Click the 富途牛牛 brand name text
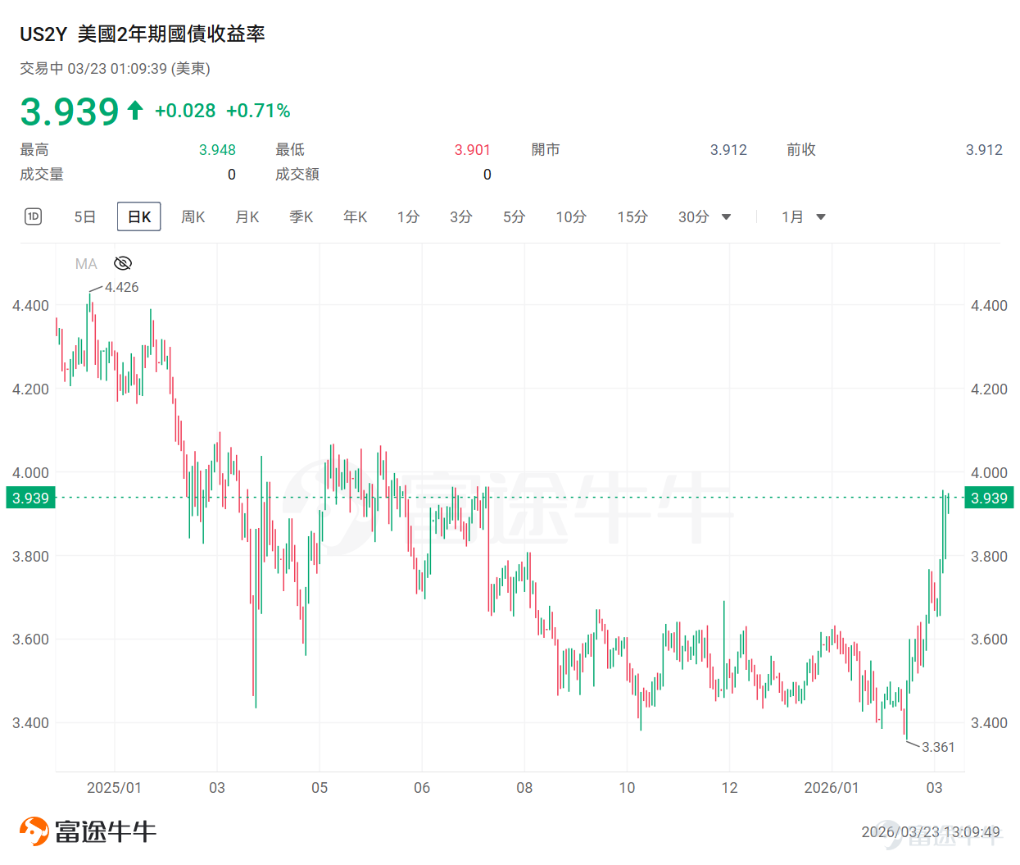This screenshot has height=865, width=1020. [106, 831]
